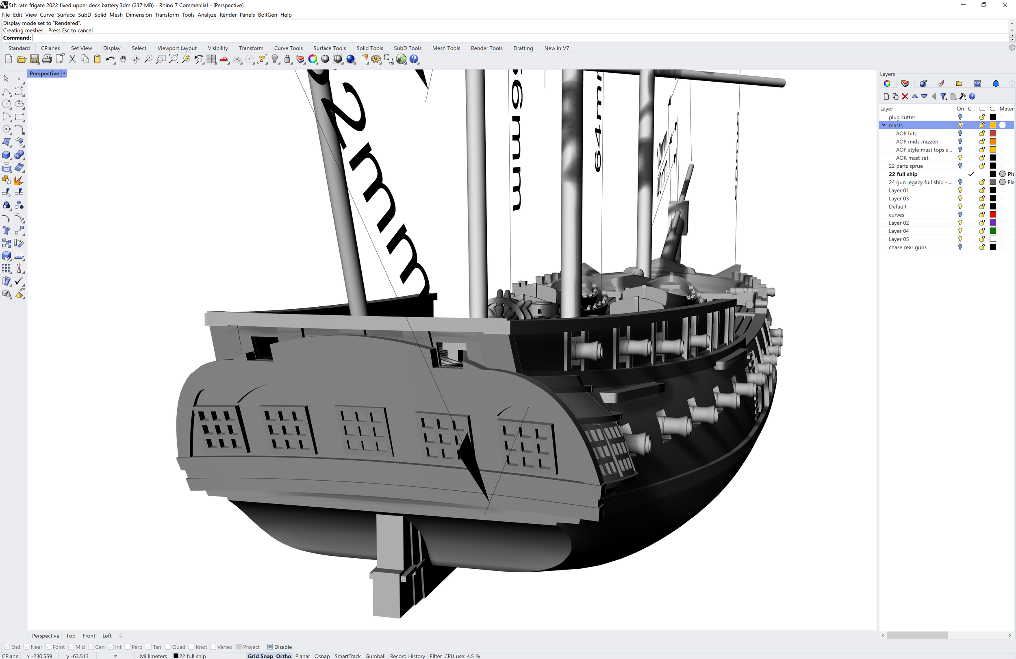Select the Rotate View tool in the toolbar
The image size is (1016, 659).
tap(136, 59)
